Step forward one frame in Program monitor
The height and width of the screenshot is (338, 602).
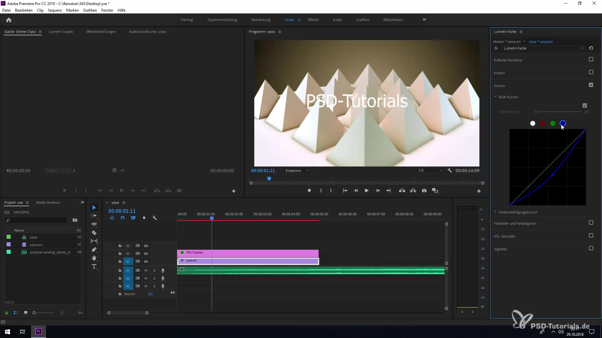click(x=378, y=191)
